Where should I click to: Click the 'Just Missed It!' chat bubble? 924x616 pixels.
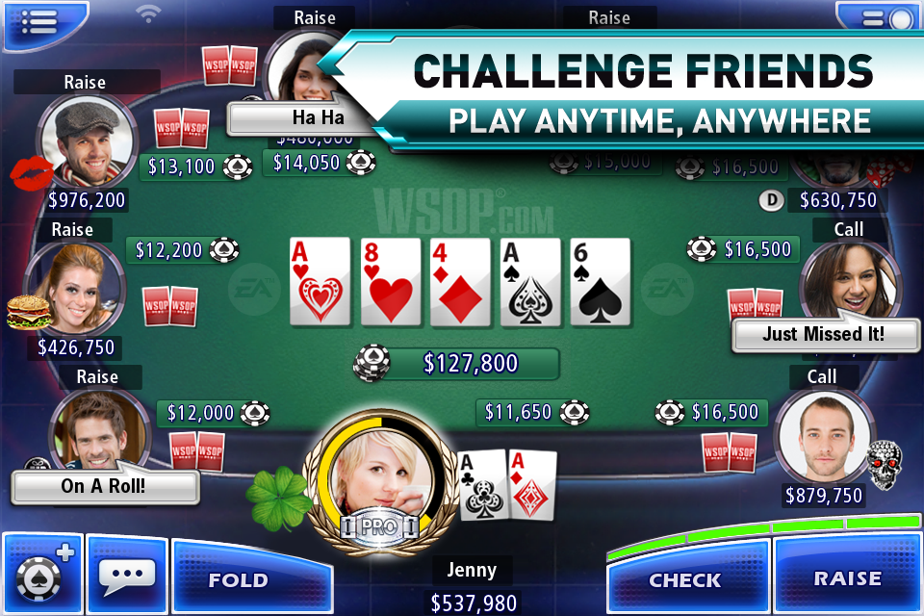825,334
